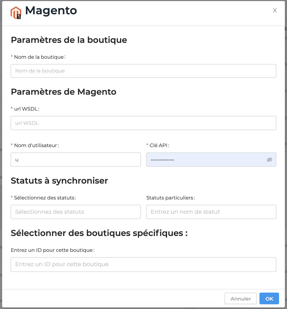
Task: Open the "Sélectionnez des statuts" dropdown
Action: coord(76,212)
